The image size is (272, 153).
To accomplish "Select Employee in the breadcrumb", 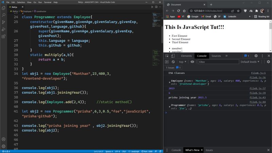I will click(26, 11).
